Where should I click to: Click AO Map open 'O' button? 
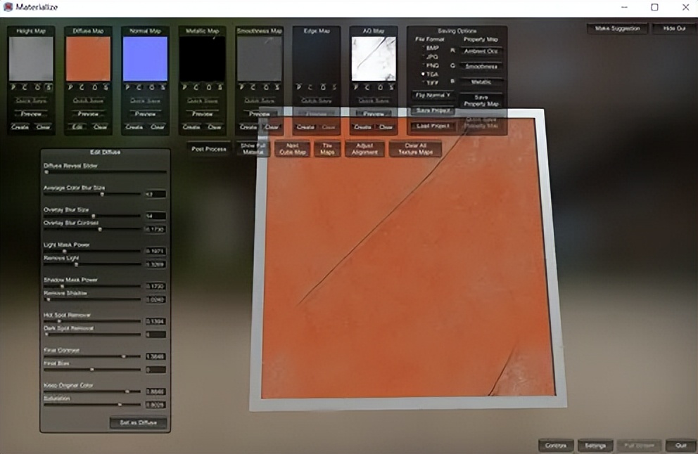379,88
